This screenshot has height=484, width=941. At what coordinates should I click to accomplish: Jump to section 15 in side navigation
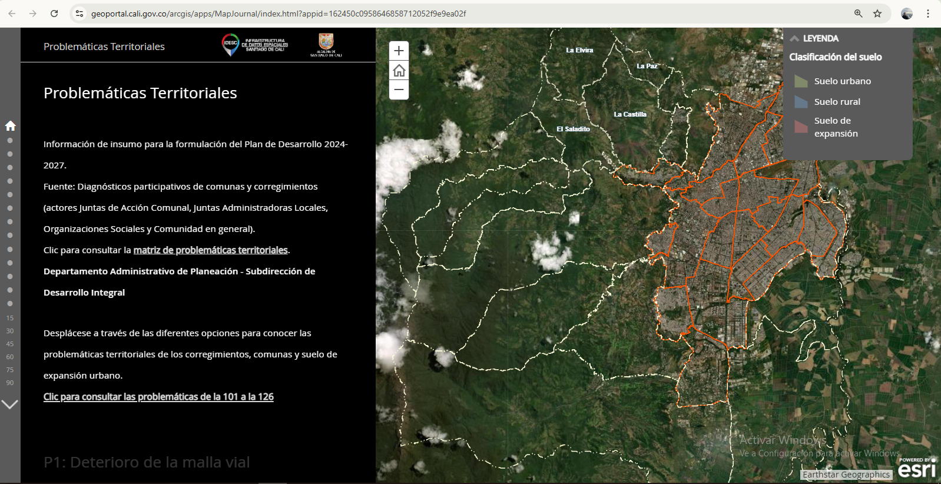10,318
